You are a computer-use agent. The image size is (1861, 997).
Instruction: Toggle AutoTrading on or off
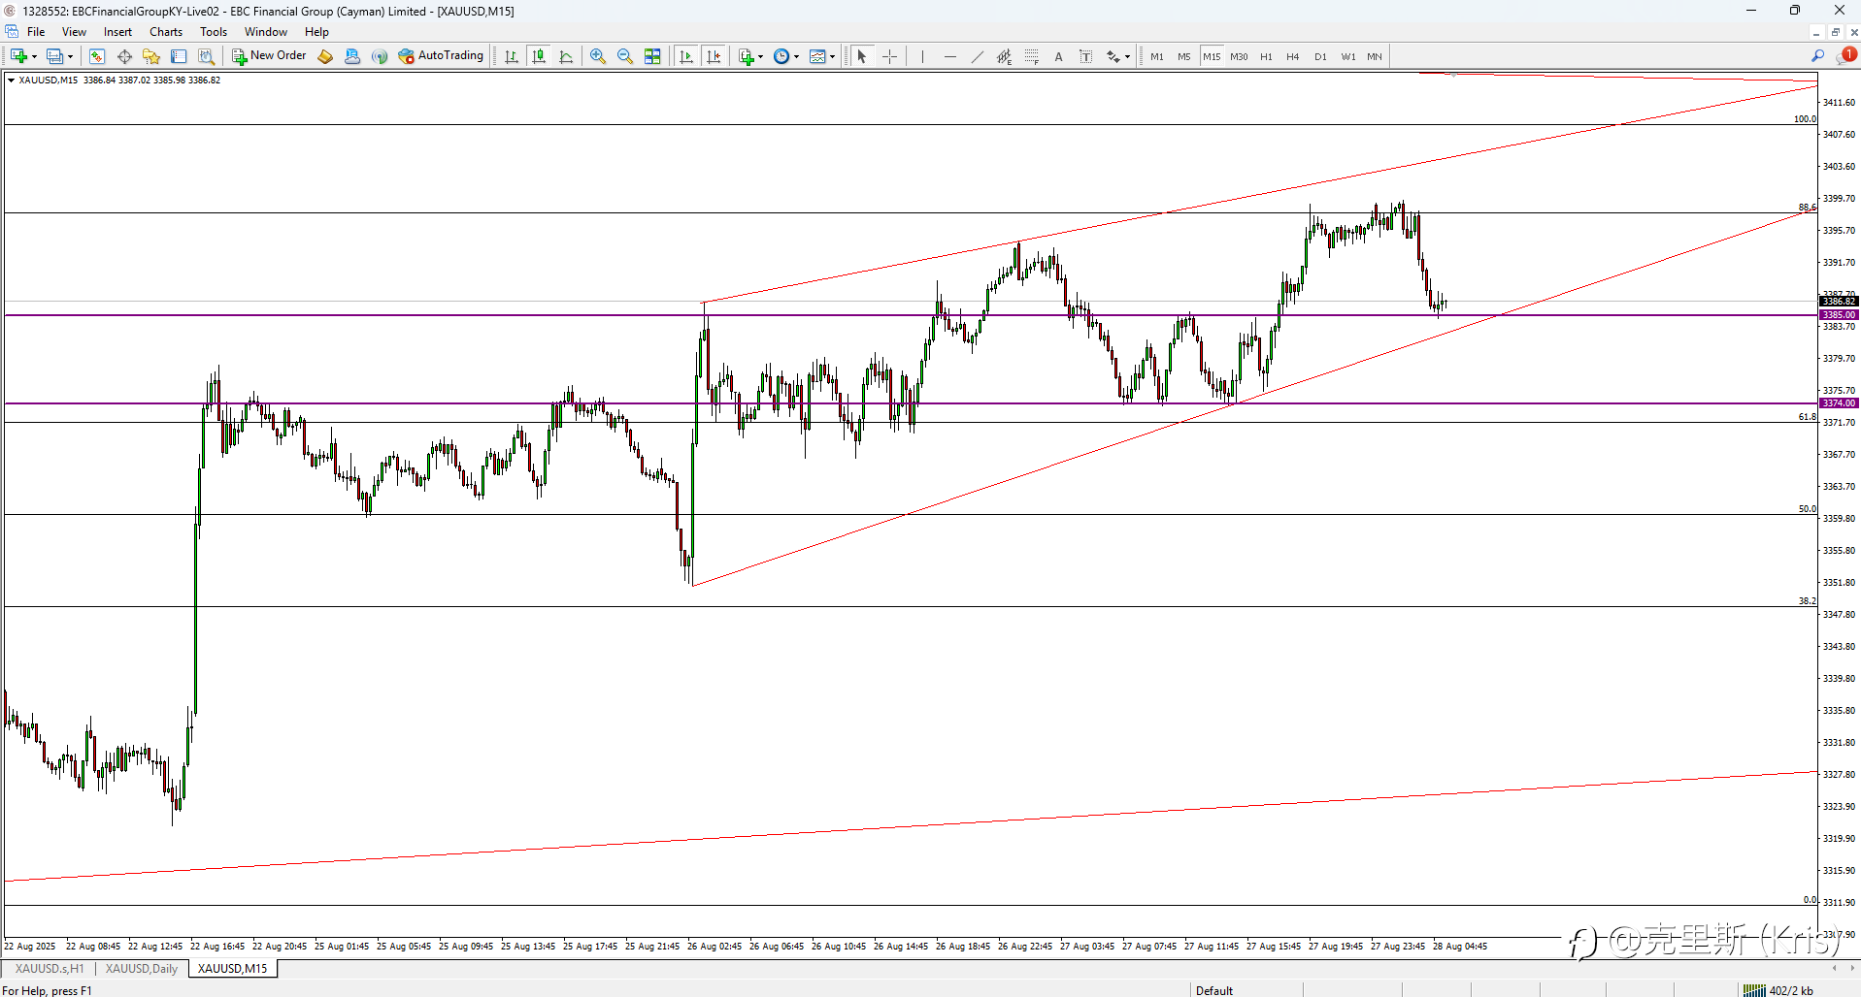coord(441,56)
